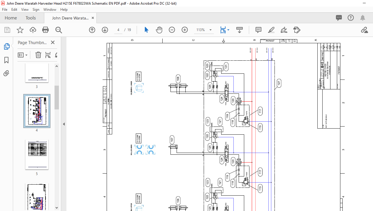Click the Save file icon
This screenshot has width=373, height=211.
(7, 30)
